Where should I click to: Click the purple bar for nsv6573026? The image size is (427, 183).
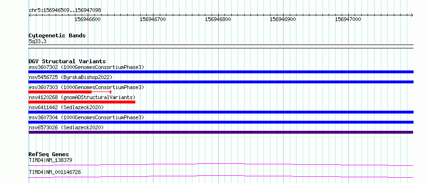pyautogui.click(x=221, y=132)
